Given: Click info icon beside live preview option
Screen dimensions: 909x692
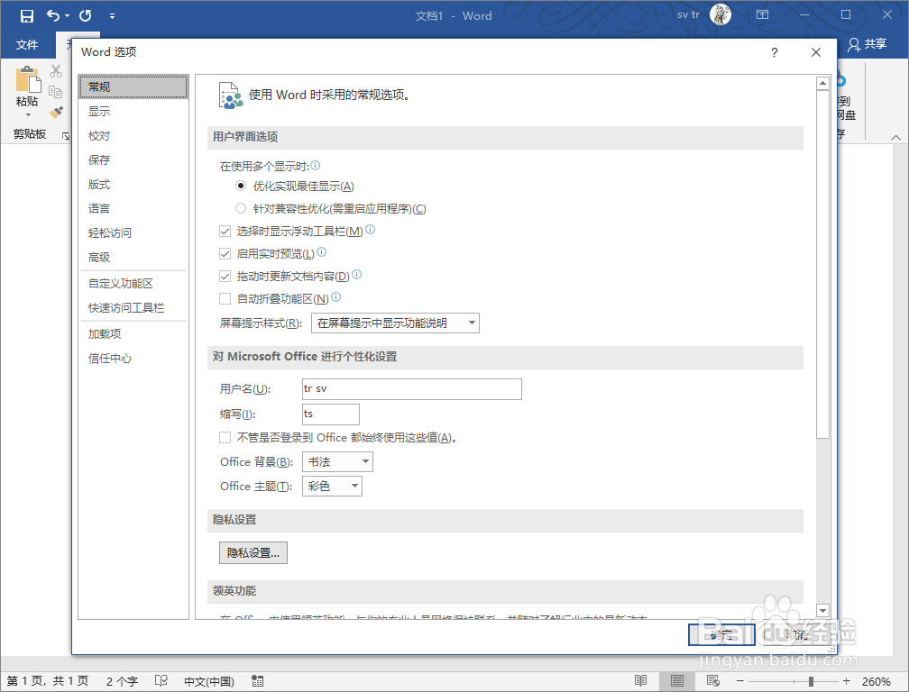Looking at the screenshot, I should point(322,252).
